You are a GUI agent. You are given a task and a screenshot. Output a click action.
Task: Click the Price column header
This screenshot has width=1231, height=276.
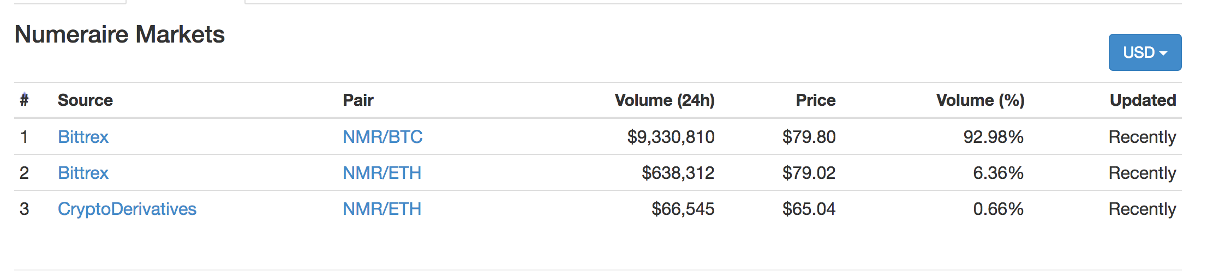pyautogui.click(x=815, y=100)
